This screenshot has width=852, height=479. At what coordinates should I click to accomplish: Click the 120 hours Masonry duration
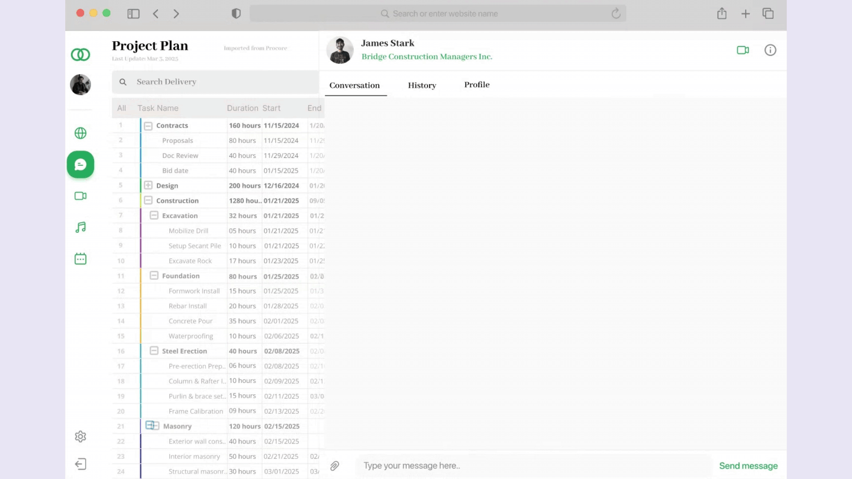point(245,426)
